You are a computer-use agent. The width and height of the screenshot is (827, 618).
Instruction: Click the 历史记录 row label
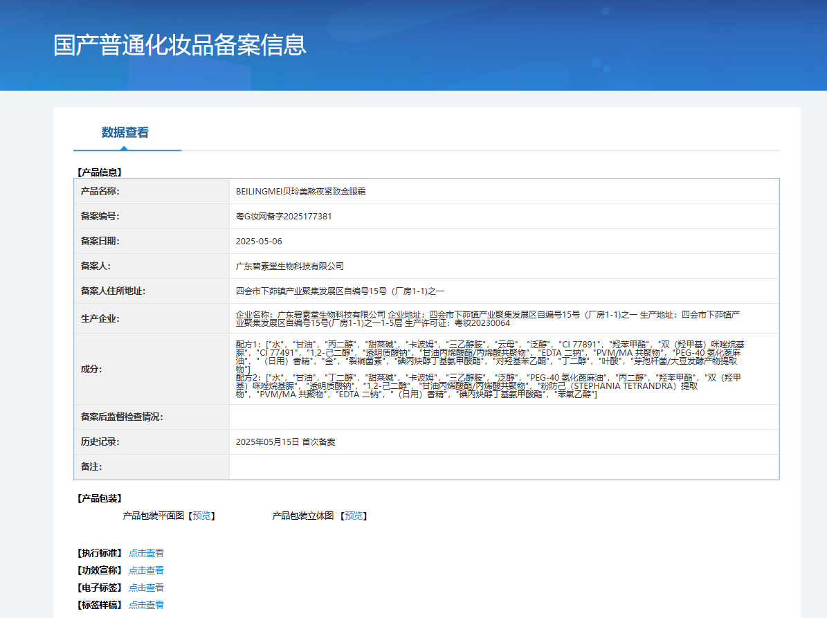click(100, 442)
